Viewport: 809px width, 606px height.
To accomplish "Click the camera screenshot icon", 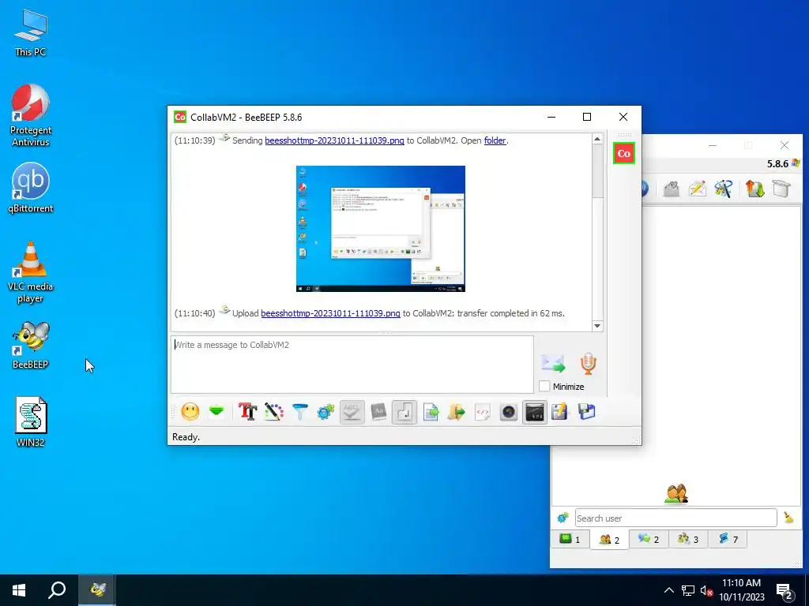I will pos(509,412).
